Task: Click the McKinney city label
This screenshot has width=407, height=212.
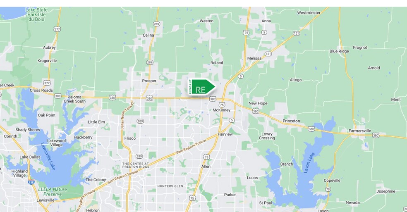Action: click(221, 110)
